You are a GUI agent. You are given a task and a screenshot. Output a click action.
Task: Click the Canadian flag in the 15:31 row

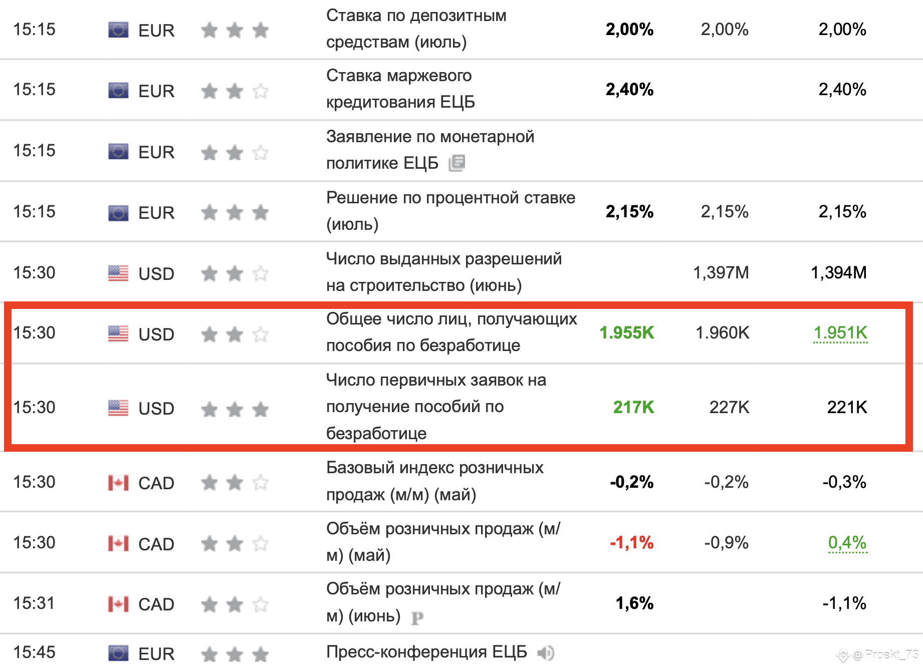[118, 604]
